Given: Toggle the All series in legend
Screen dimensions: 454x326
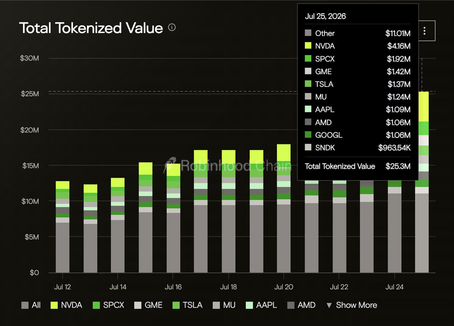Looking at the screenshot, I should click(31, 305).
